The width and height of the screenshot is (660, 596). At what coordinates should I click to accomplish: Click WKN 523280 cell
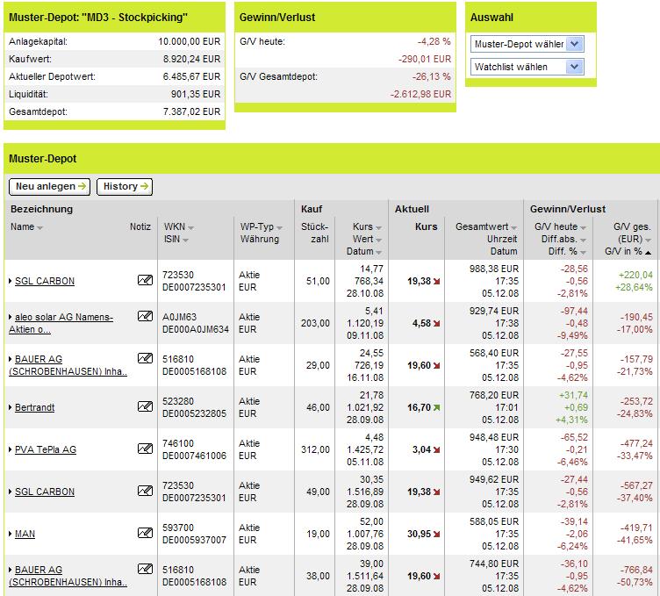(178, 401)
